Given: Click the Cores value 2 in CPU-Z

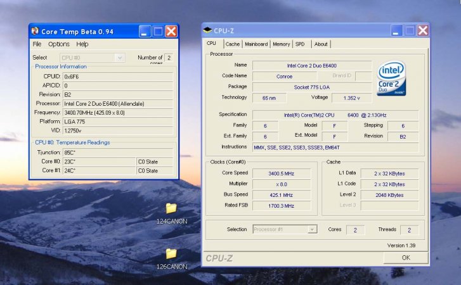Looking at the screenshot, I should coord(355,230).
